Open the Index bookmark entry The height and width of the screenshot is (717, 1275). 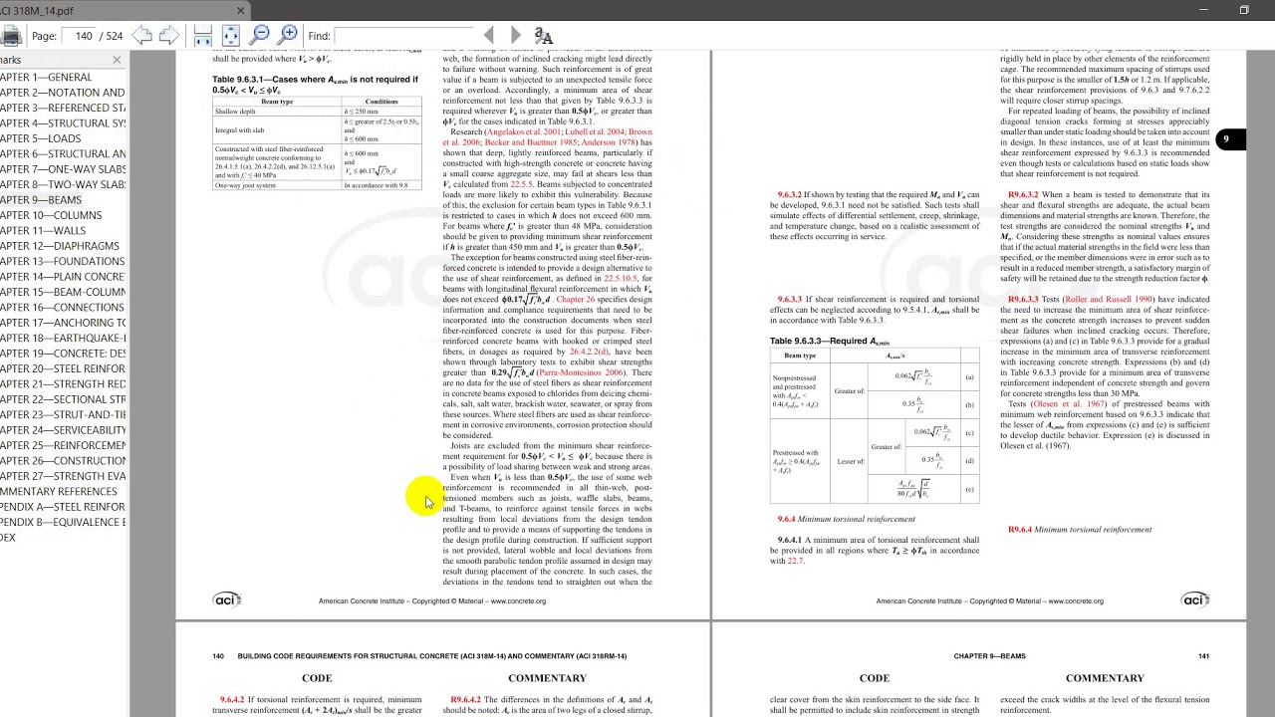8,538
